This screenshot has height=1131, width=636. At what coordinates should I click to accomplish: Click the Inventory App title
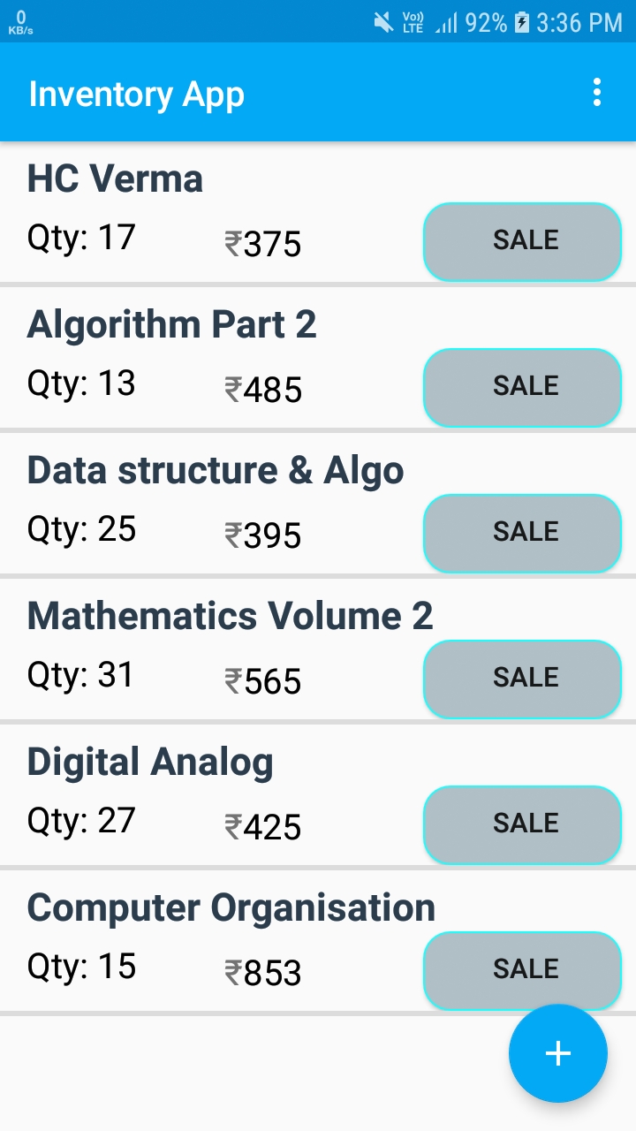(137, 94)
